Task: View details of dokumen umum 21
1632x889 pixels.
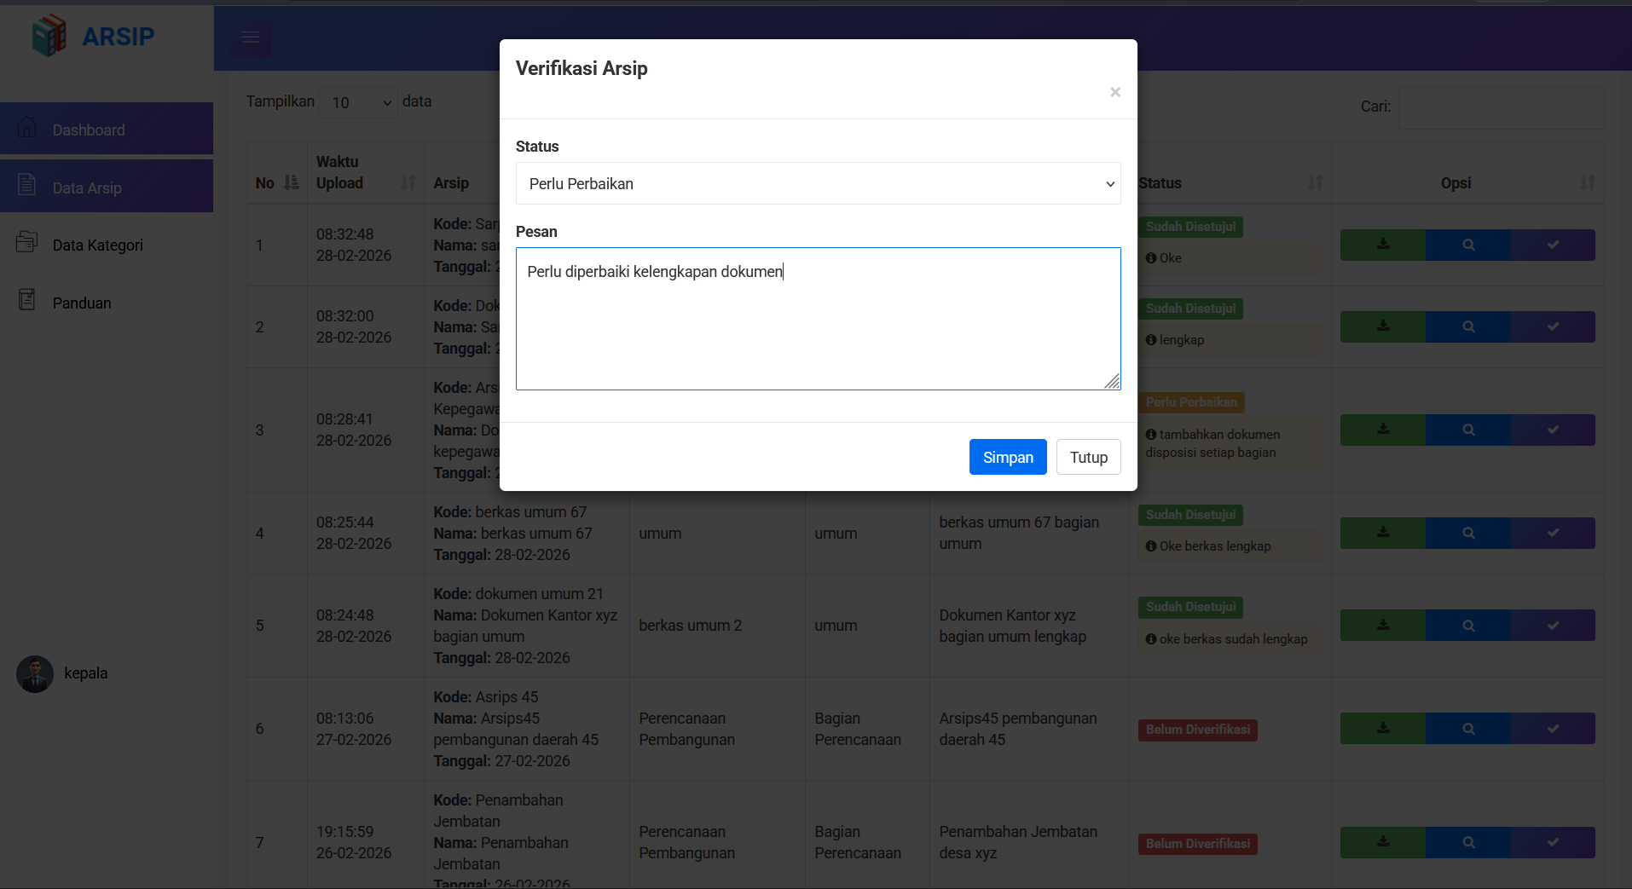Action: point(1468,625)
